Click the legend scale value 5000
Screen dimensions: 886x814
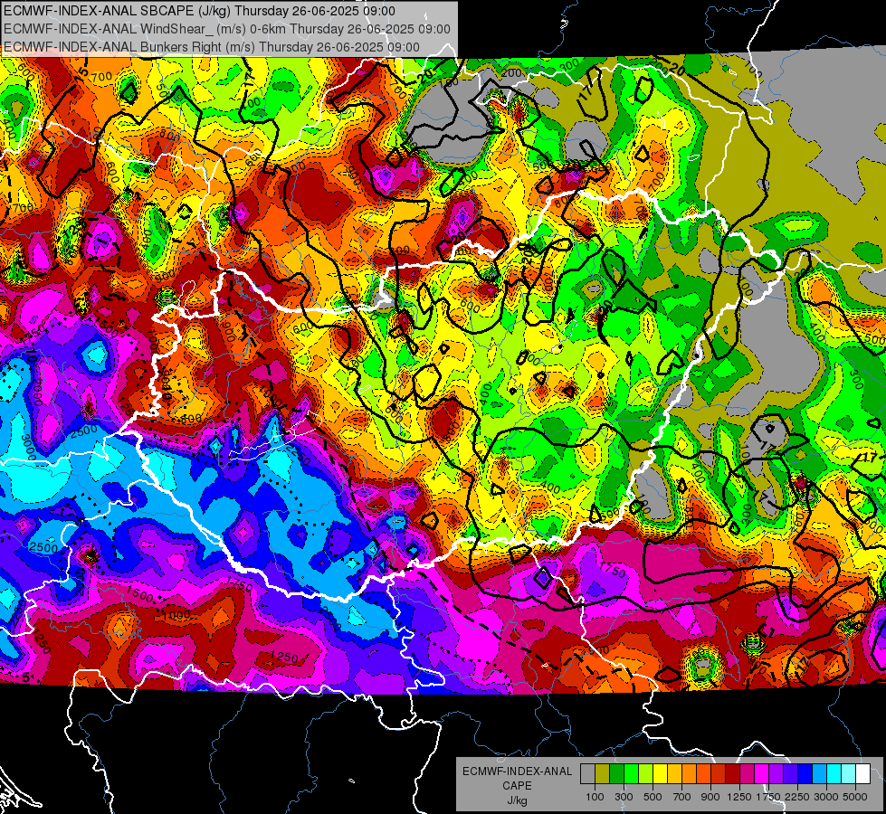point(855,797)
